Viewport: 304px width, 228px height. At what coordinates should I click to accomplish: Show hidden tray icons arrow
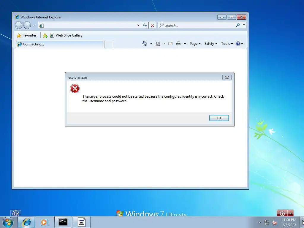click(x=259, y=222)
